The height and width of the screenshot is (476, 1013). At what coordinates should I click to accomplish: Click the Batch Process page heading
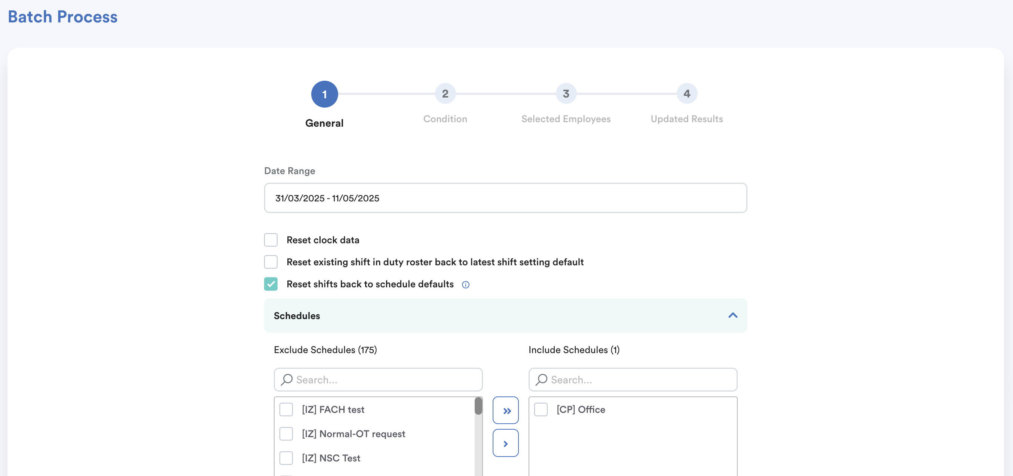tap(63, 17)
